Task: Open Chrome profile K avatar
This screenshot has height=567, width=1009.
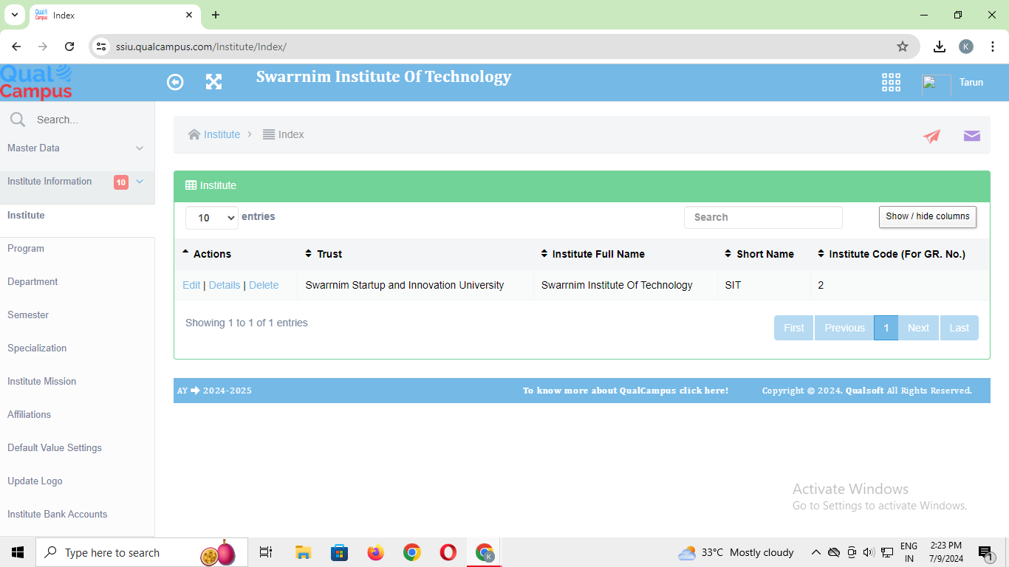Action: 966,47
